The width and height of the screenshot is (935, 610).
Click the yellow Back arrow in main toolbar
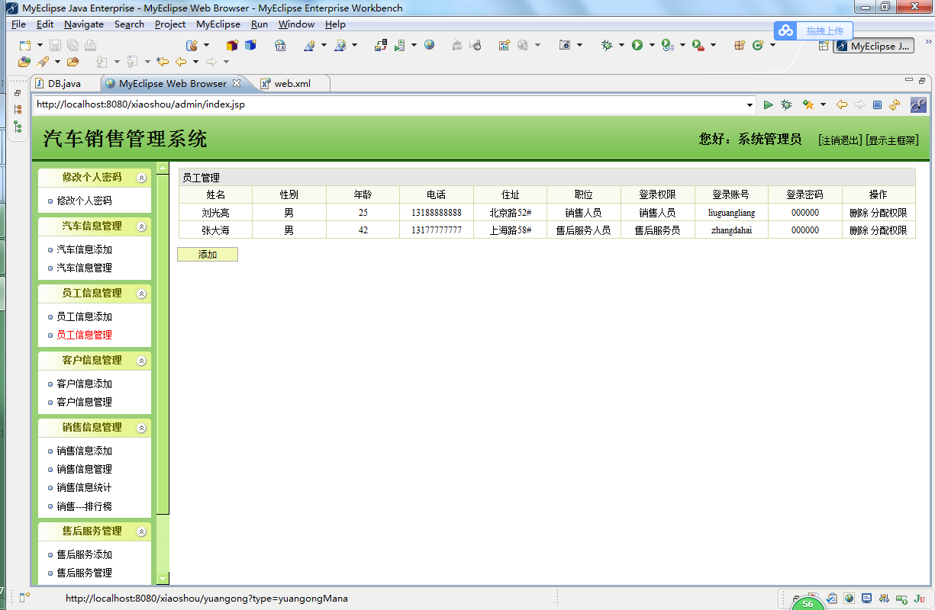181,62
